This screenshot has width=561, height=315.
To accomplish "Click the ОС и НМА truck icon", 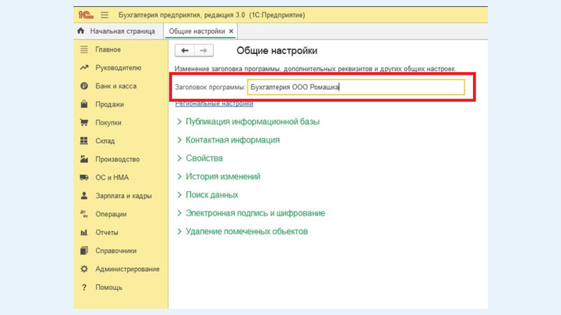I will coord(84,177).
